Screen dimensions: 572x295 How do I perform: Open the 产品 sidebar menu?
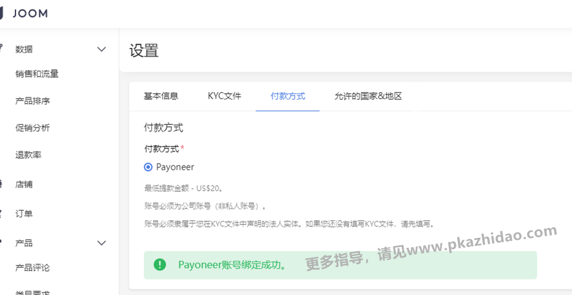(24, 243)
